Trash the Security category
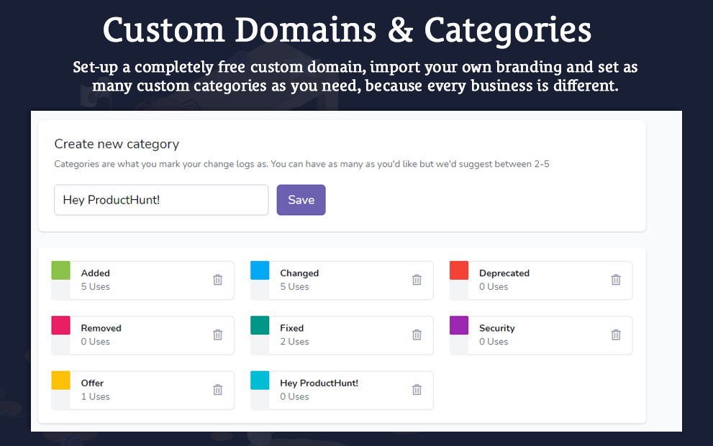This screenshot has height=446, width=713. [x=616, y=334]
